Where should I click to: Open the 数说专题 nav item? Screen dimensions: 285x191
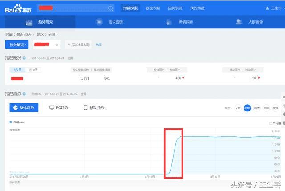tap(153, 8)
